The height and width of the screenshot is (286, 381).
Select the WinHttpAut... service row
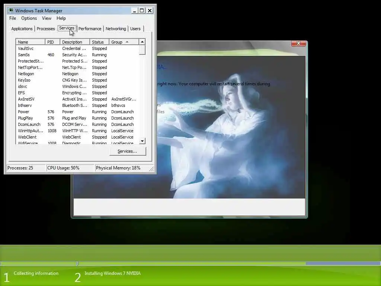click(77, 131)
